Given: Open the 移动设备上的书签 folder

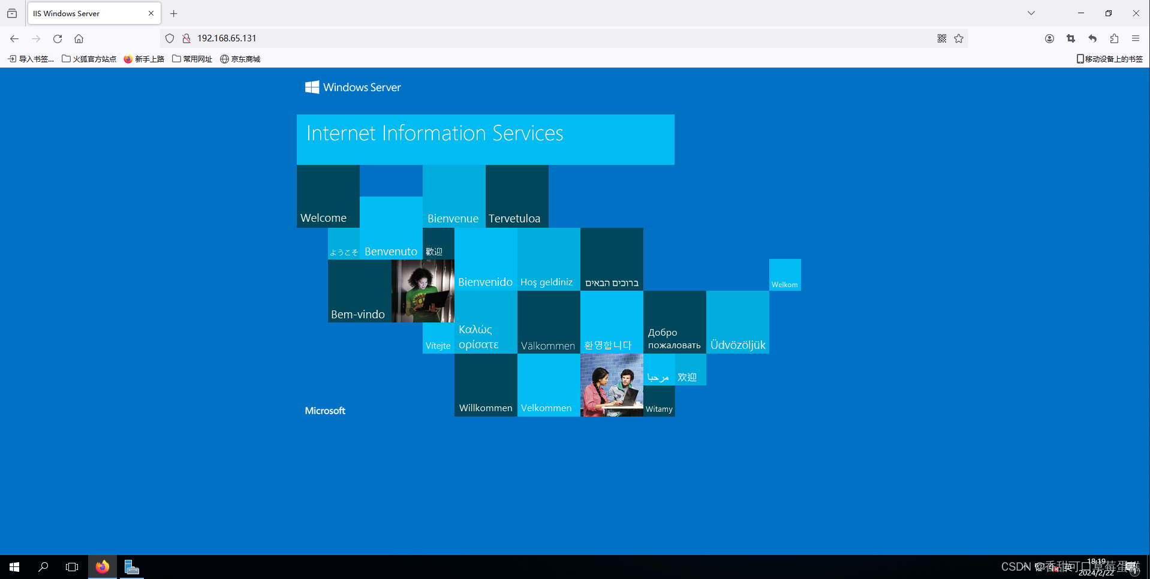Looking at the screenshot, I should pos(1110,59).
